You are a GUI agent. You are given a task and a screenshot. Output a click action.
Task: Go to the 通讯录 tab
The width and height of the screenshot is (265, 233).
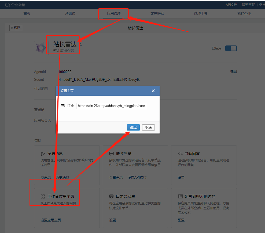click(70, 13)
